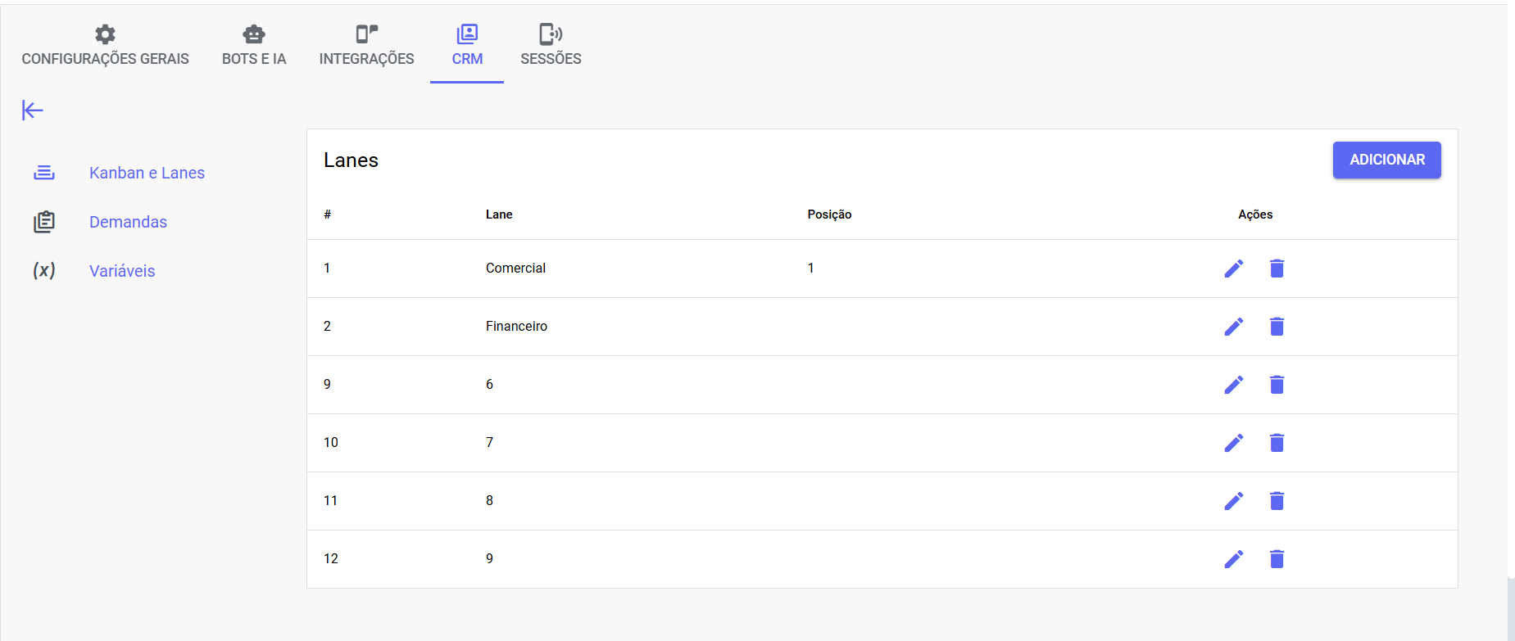Delete lane in row 12
Image resolution: width=1515 pixels, height=641 pixels.
1277,559
